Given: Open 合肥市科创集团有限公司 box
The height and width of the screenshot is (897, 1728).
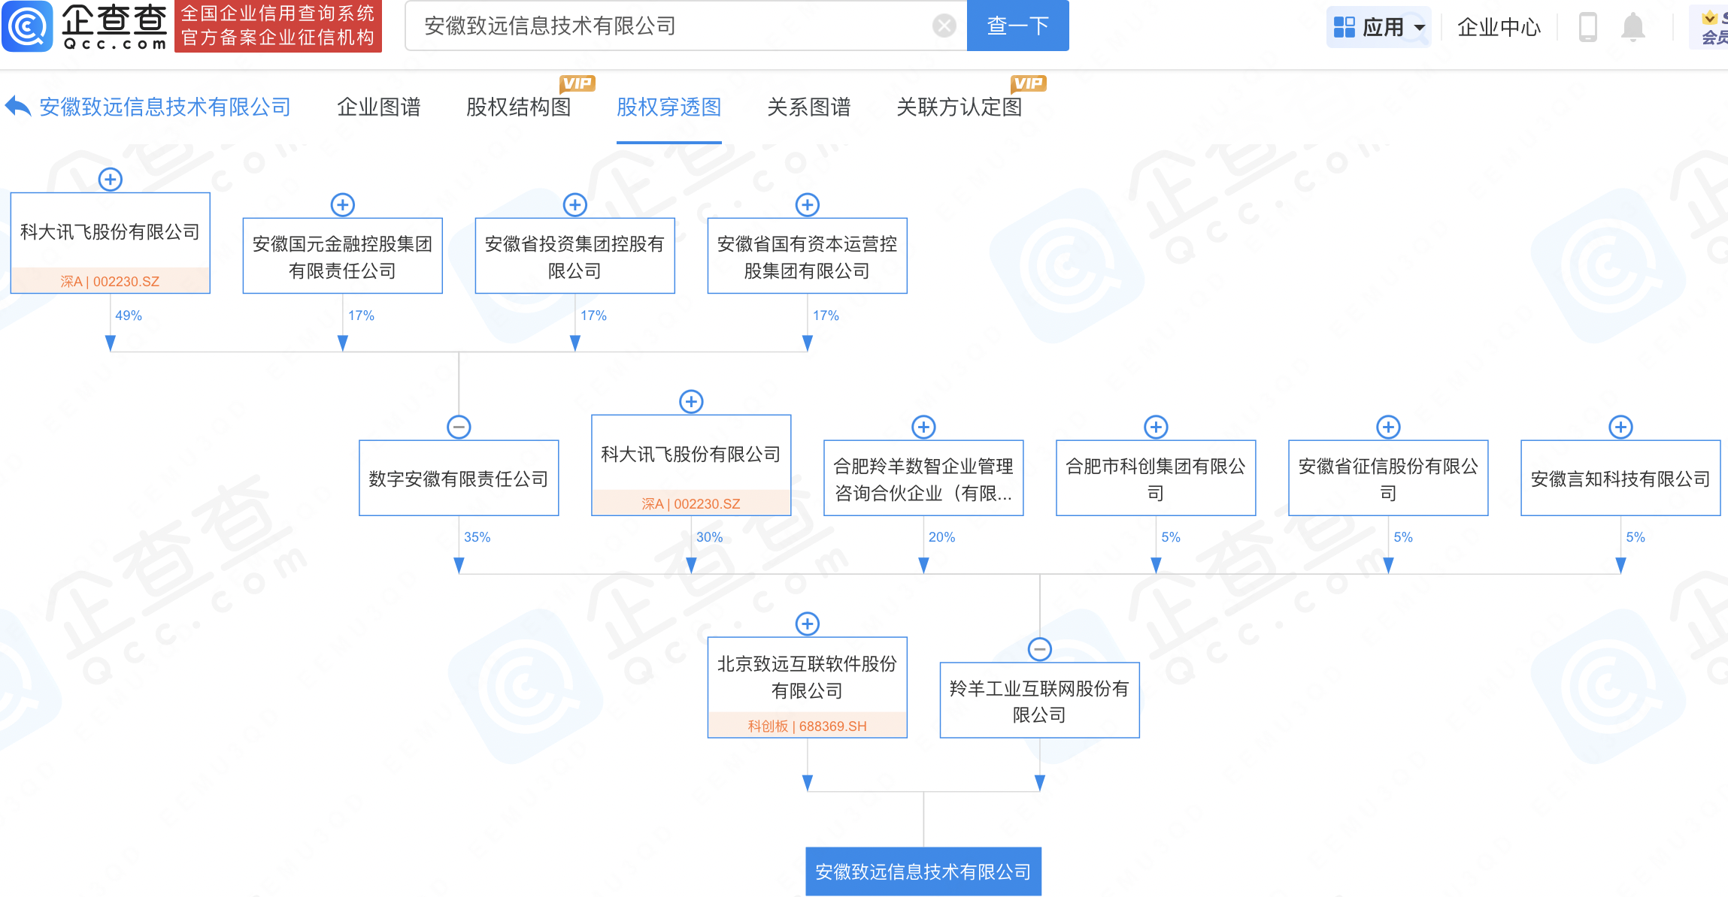Looking at the screenshot, I should point(1156,478).
